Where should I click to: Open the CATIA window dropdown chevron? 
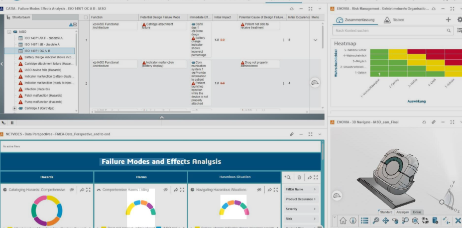320,9
